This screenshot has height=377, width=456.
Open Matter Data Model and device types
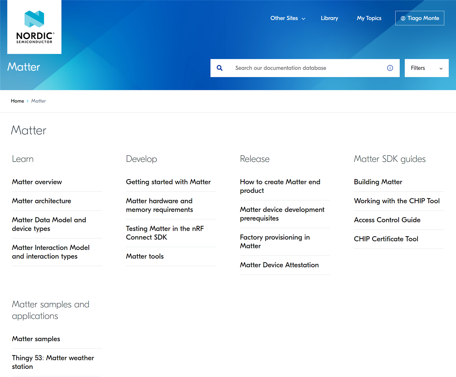pos(49,224)
